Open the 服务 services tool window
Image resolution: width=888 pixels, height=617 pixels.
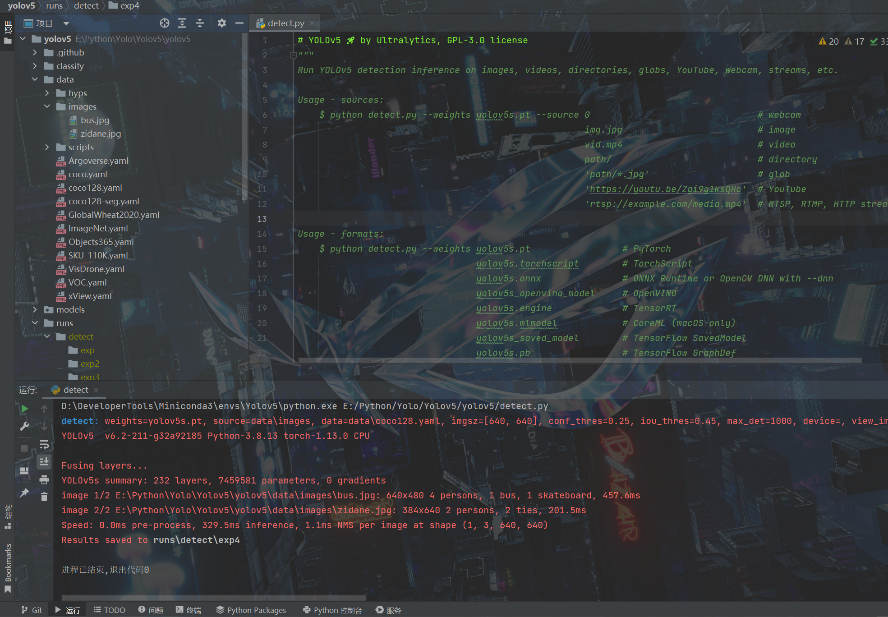389,610
